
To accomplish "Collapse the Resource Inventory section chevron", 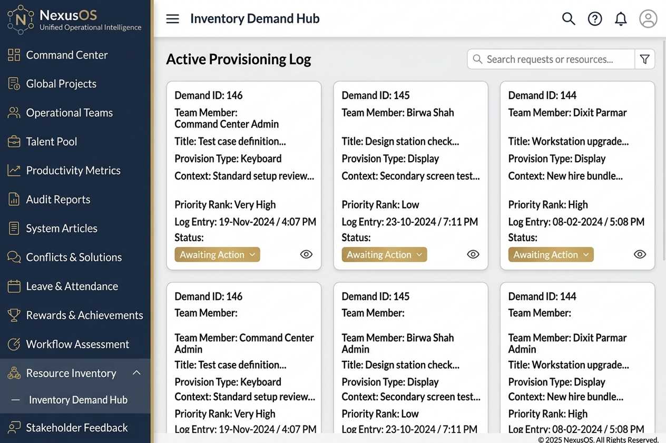I will [x=136, y=373].
